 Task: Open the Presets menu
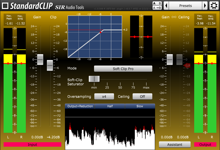click(186, 6)
